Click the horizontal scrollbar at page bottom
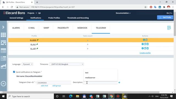Viewport: 176px width, 99px height. [81, 92]
